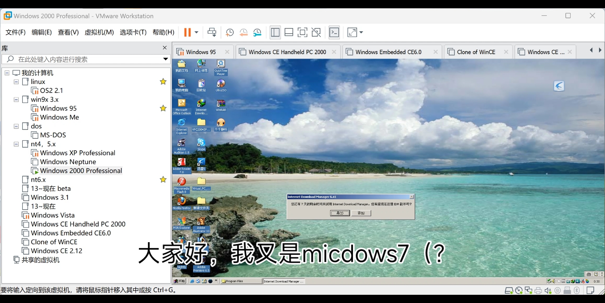Toggle Unity mode
Screen dimensions: 605x303
coord(316,32)
